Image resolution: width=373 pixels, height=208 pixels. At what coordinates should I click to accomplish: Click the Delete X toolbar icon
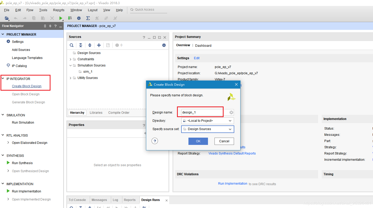tap(52, 18)
